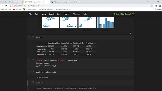Open the Apps bookmark shortcut
The width and height of the screenshot is (162, 91).
[x=2, y=9]
